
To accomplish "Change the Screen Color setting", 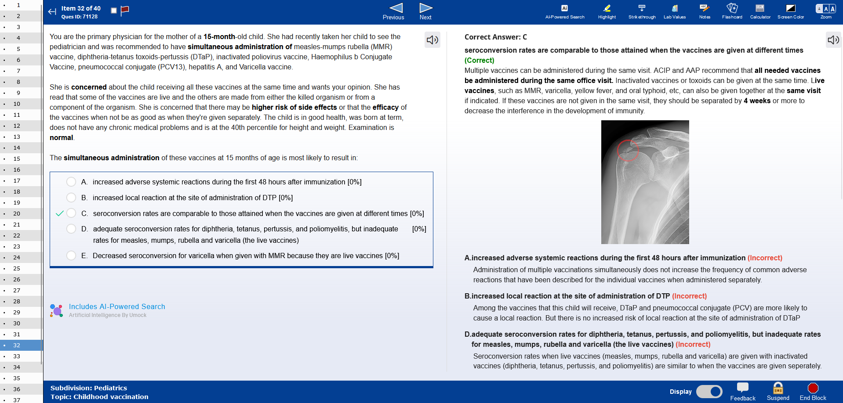I will point(790,11).
